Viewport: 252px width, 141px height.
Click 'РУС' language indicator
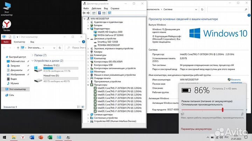(226, 137)
